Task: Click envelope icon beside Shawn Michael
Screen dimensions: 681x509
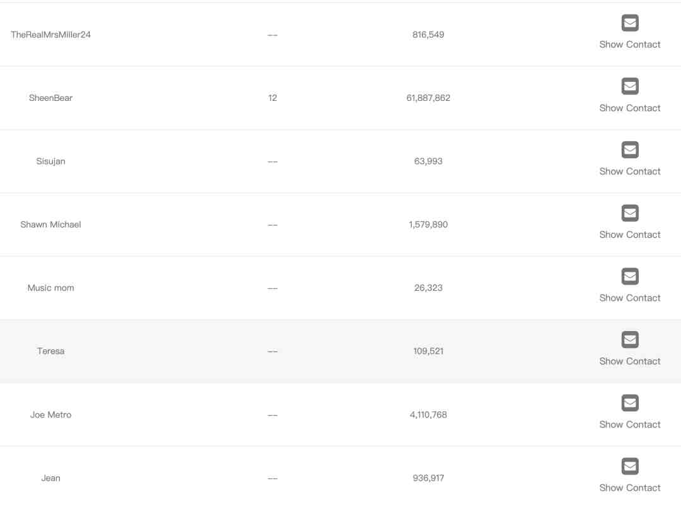Action: point(630,213)
